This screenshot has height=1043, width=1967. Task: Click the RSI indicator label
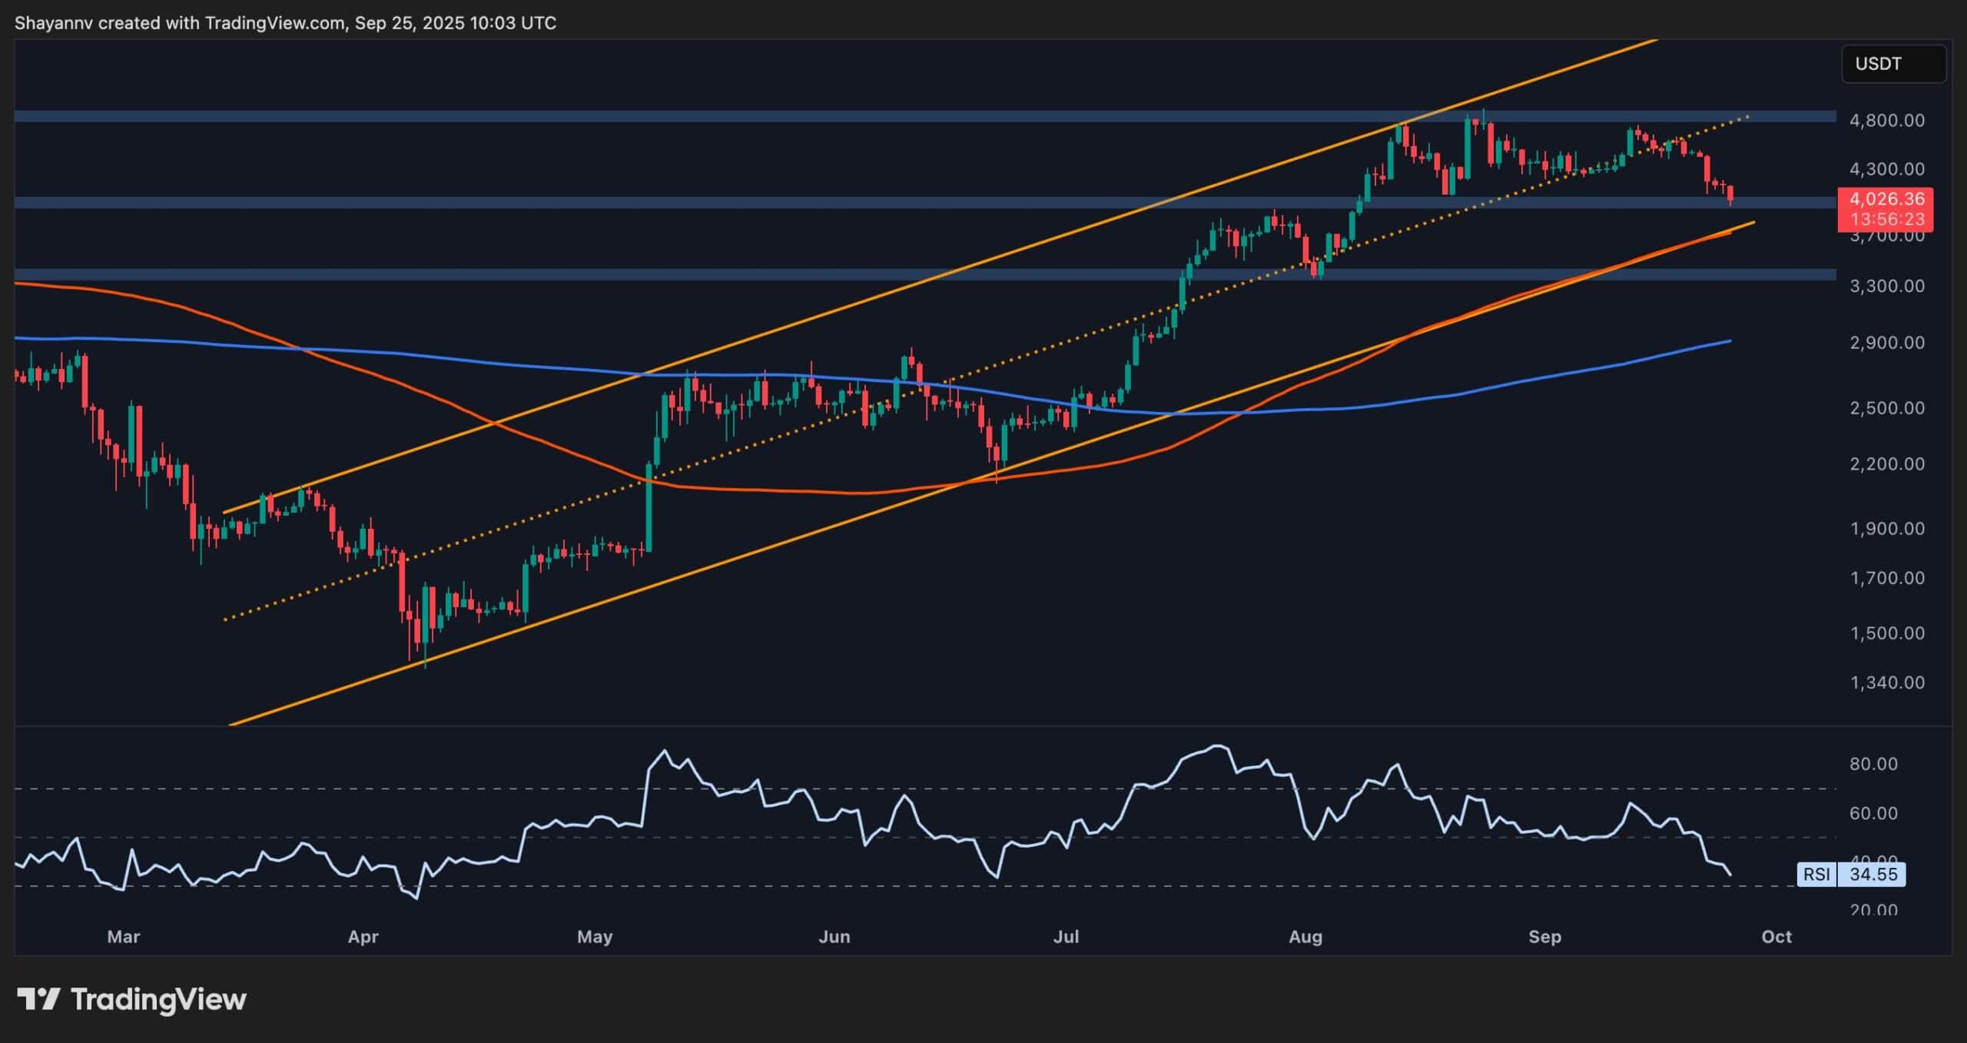pyautogui.click(x=1816, y=875)
